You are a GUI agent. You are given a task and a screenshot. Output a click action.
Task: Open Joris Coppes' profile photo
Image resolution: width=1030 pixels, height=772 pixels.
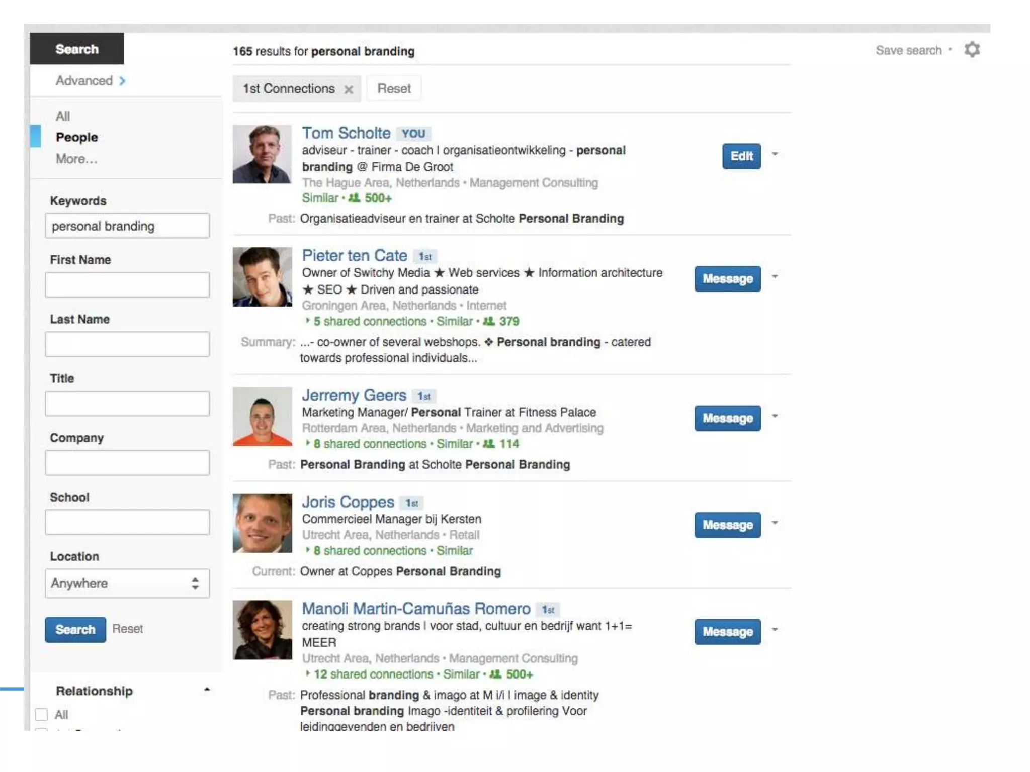pos(262,523)
